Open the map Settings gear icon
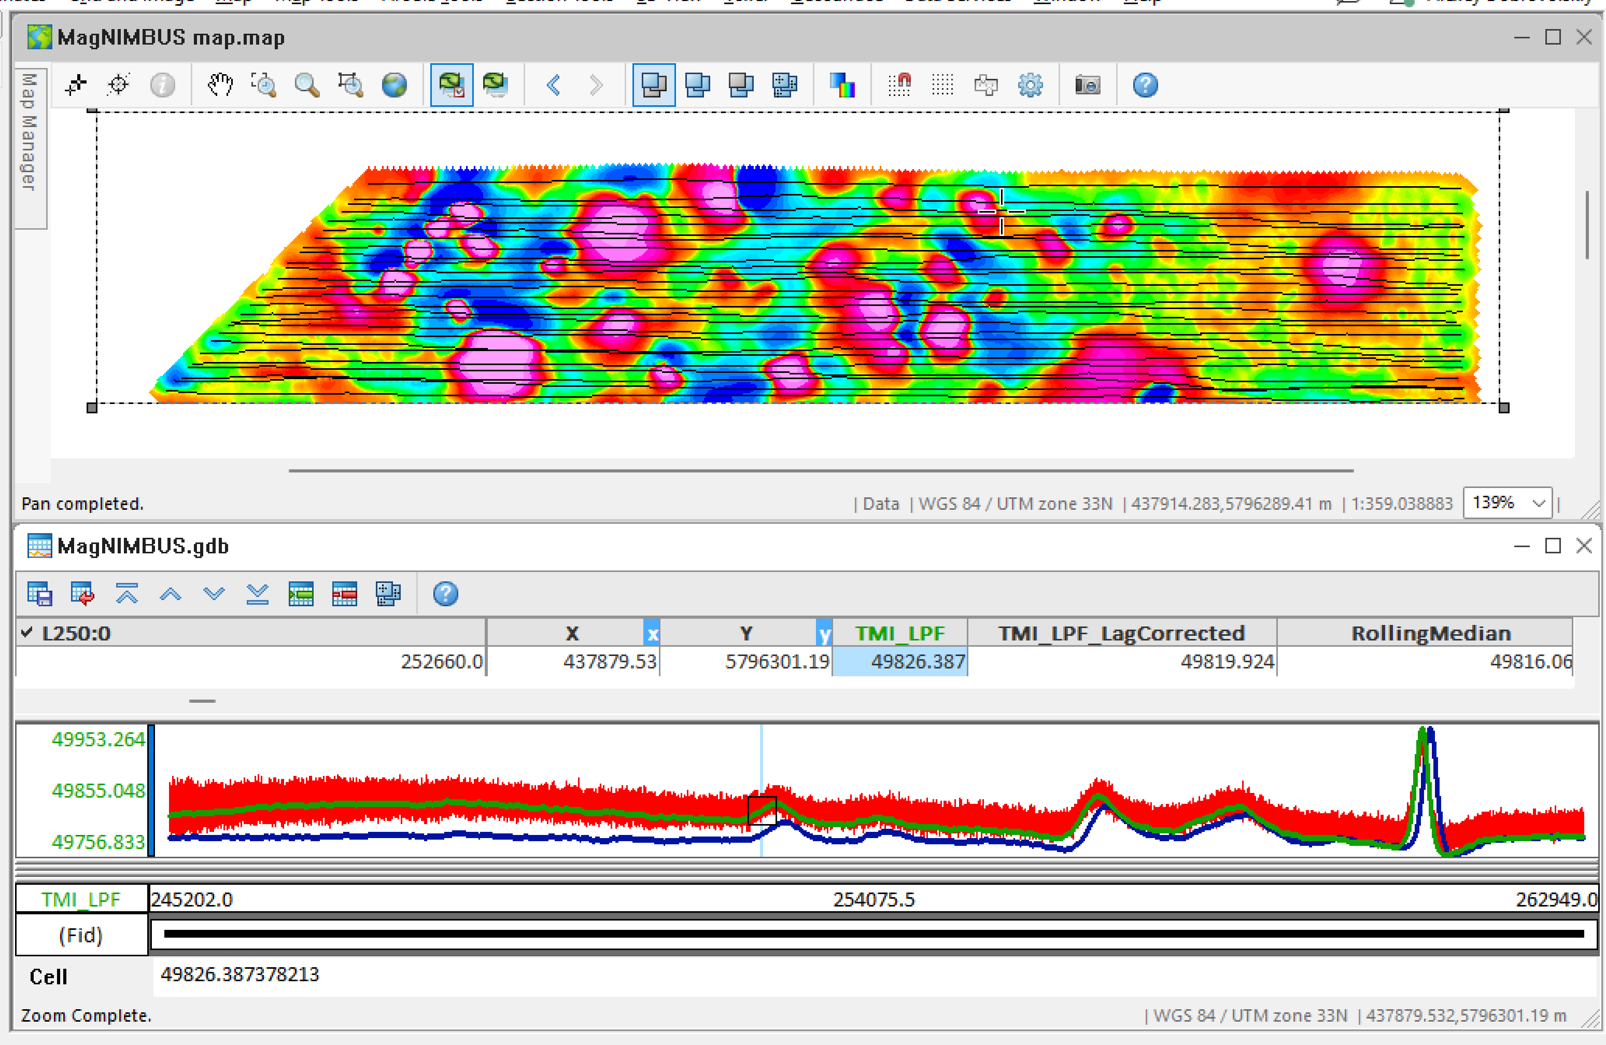1606x1045 pixels. [x=1031, y=85]
